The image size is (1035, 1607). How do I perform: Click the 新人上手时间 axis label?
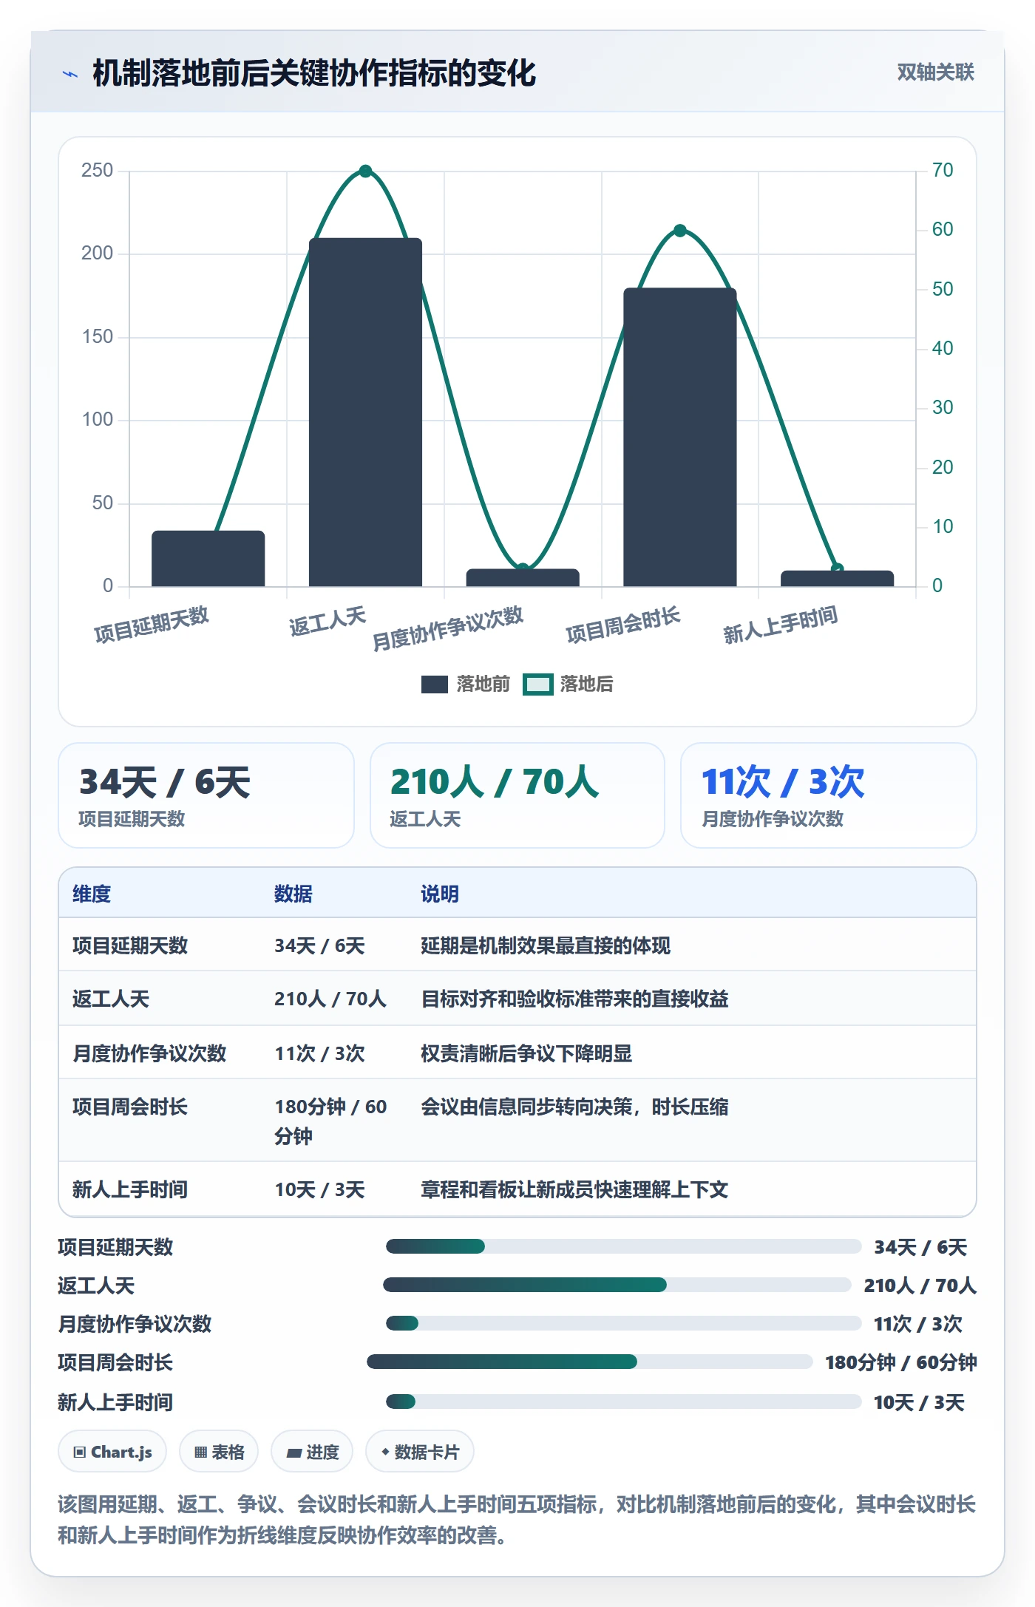[x=780, y=625]
